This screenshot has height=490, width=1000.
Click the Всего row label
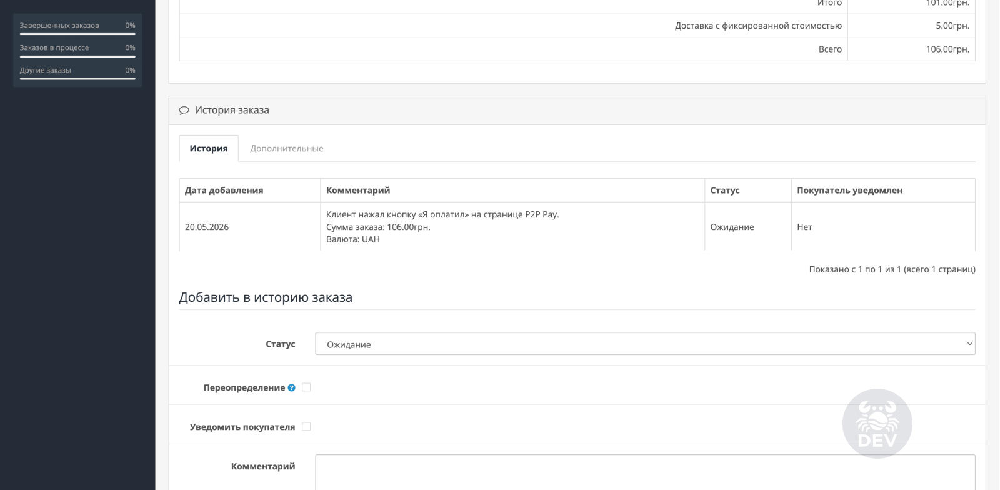pyautogui.click(x=830, y=49)
